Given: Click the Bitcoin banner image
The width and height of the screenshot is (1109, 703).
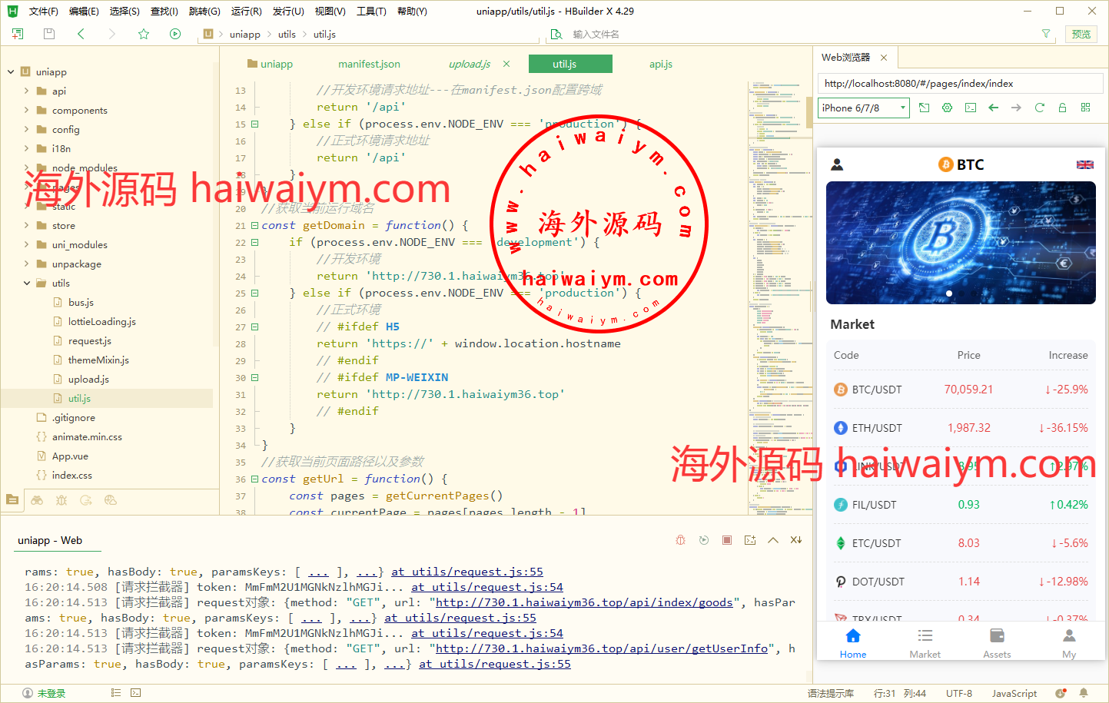Looking at the screenshot, I should click(961, 243).
